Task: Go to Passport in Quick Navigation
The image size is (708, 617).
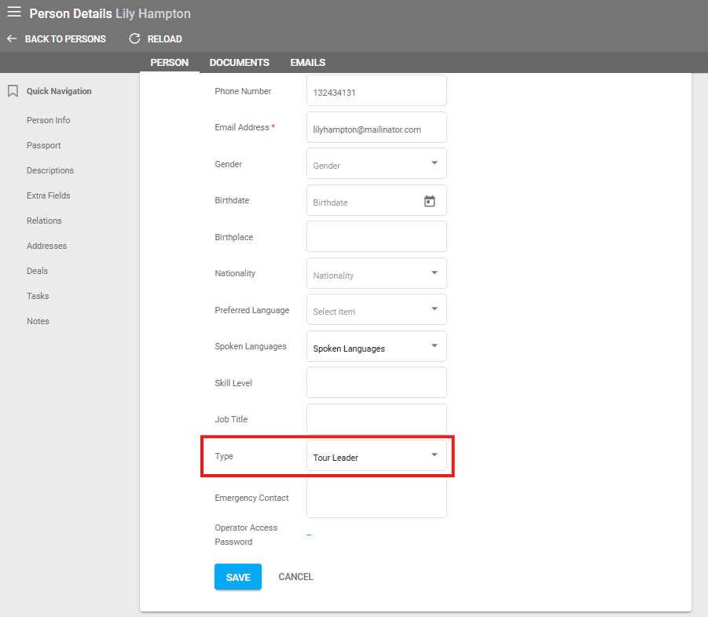Action: (43, 145)
